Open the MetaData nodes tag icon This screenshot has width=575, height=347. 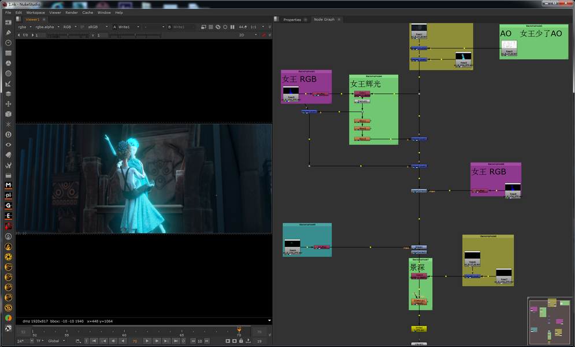pyautogui.click(x=8, y=155)
